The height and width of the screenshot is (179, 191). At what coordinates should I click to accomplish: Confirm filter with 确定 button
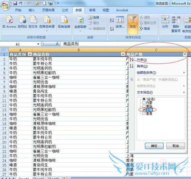coord(154,146)
